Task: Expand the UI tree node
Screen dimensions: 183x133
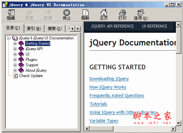Action: 15,54
